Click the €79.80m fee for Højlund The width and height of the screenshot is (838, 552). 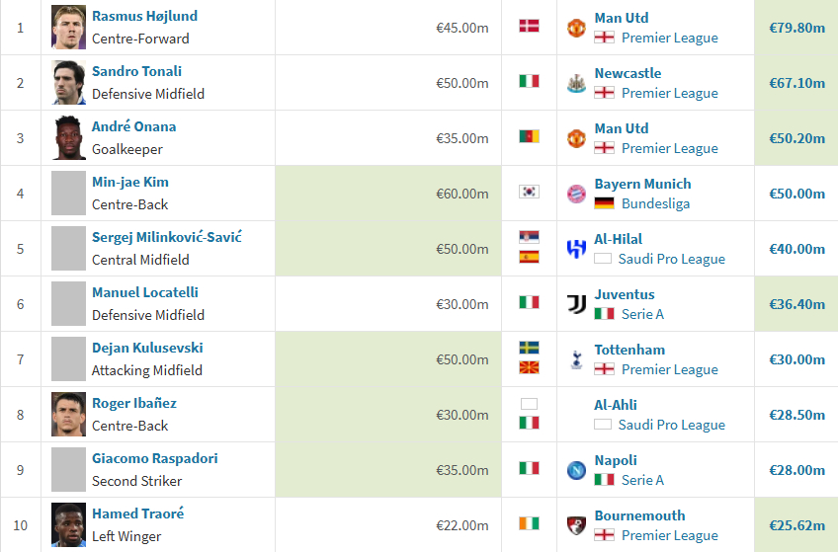coord(796,28)
